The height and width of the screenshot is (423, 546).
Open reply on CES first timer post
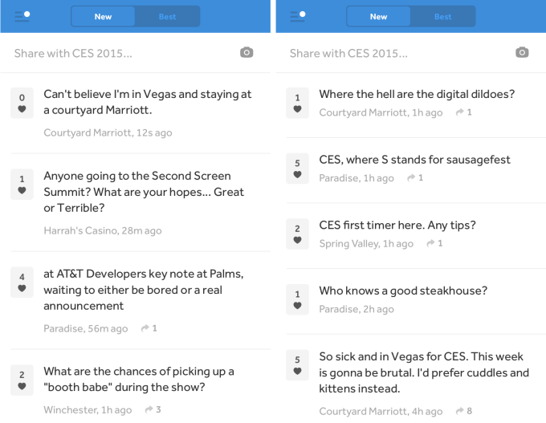click(x=434, y=244)
